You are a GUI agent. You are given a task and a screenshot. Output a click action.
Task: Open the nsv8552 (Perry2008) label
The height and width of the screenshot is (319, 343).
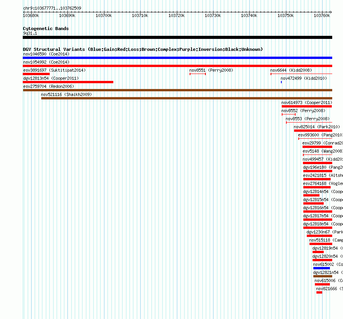click(303, 111)
